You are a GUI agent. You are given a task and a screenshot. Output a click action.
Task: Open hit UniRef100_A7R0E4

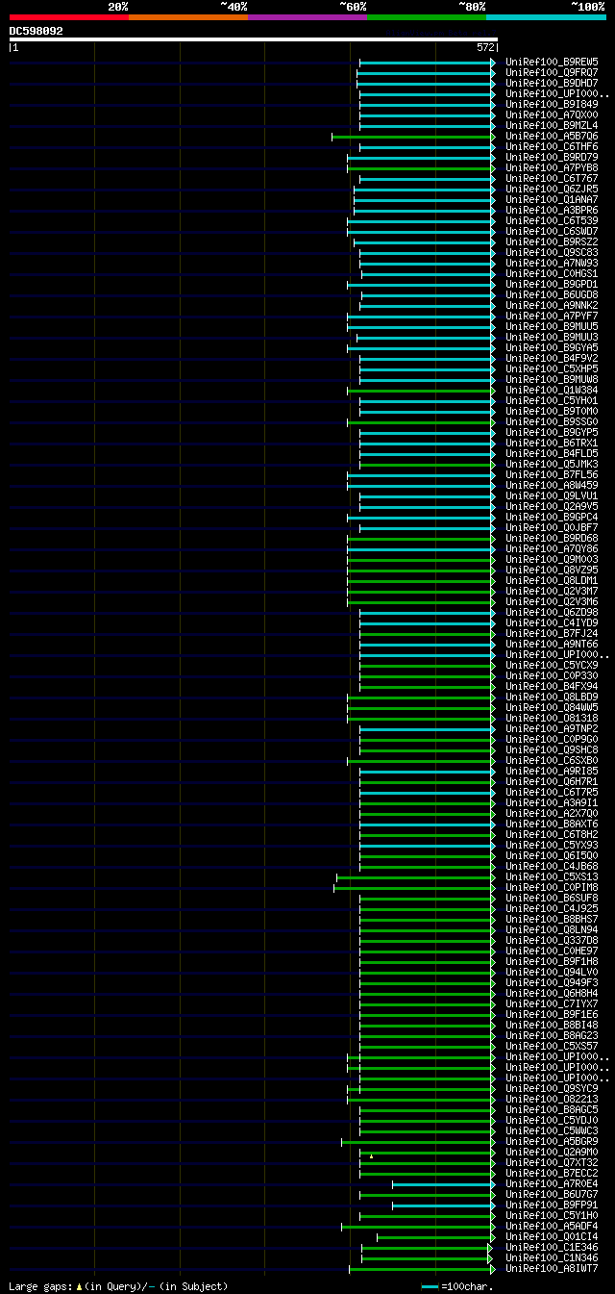(x=552, y=1183)
